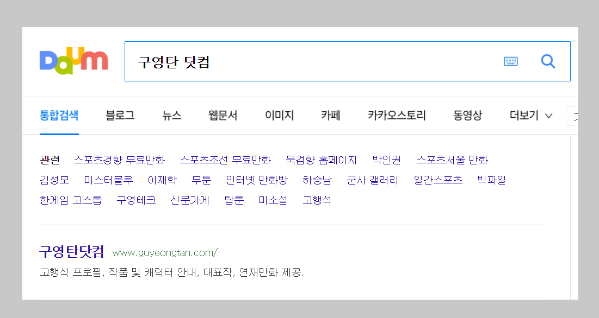Go to the 웹문서 tab
The image size is (599, 318).
point(223,115)
